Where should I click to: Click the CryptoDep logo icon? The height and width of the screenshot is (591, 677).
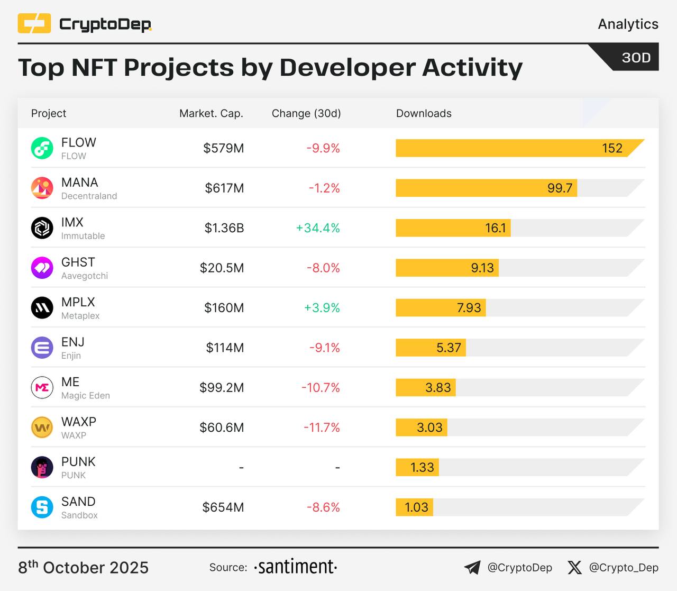34,24
